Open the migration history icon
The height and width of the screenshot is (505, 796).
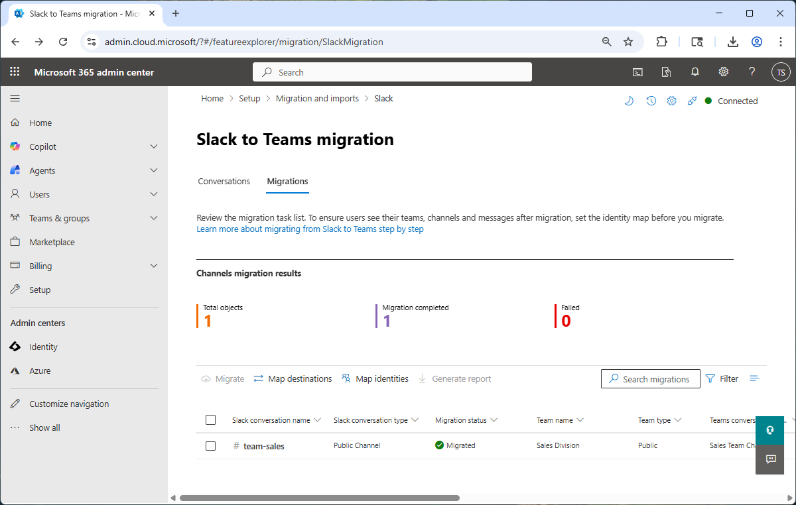[x=651, y=101]
